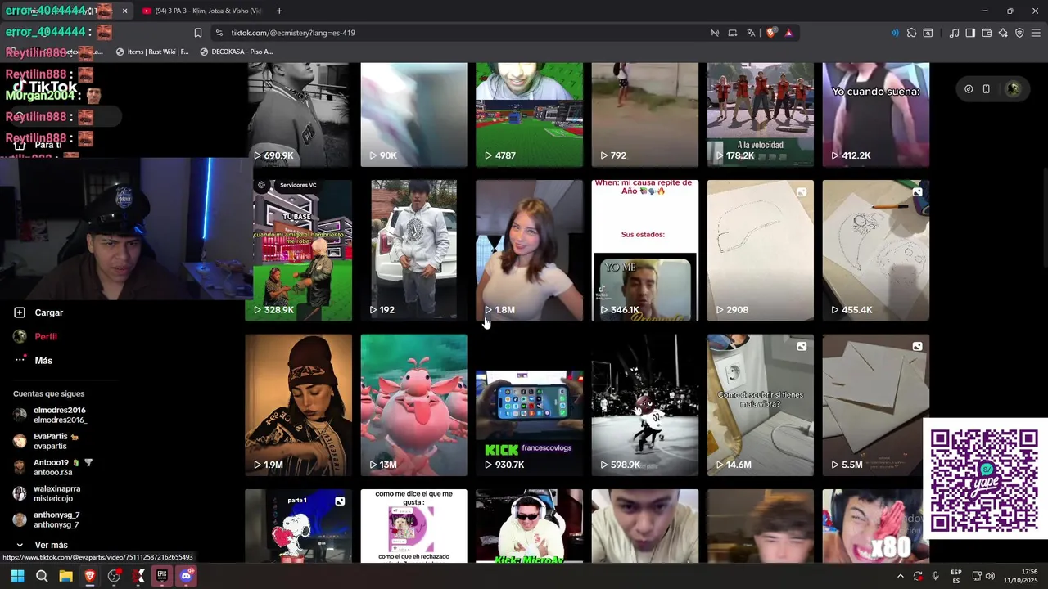Viewport: 1048px width, 589px height.
Task: Open the pink creature 13M video
Action: [413, 405]
